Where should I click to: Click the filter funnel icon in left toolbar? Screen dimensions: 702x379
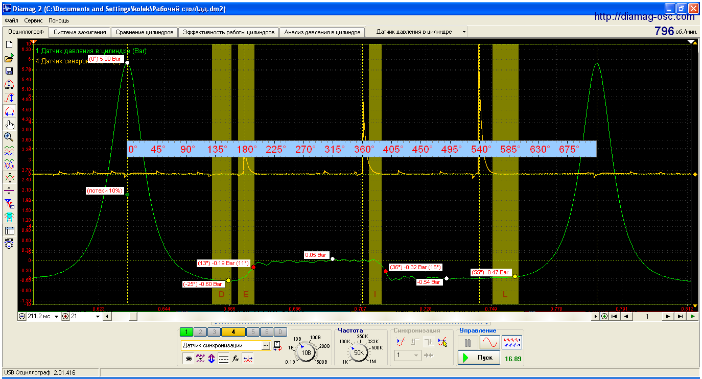[9, 204]
